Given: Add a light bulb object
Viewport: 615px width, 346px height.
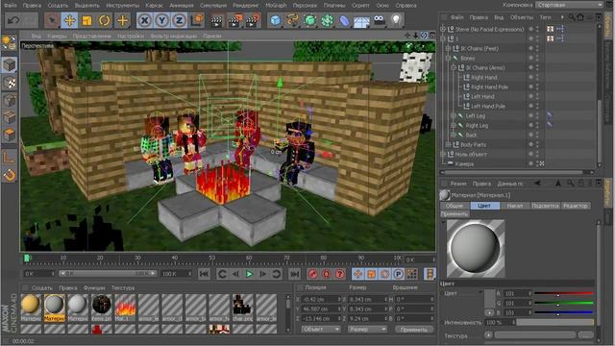Looking at the screenshot, I should [396, 20].
